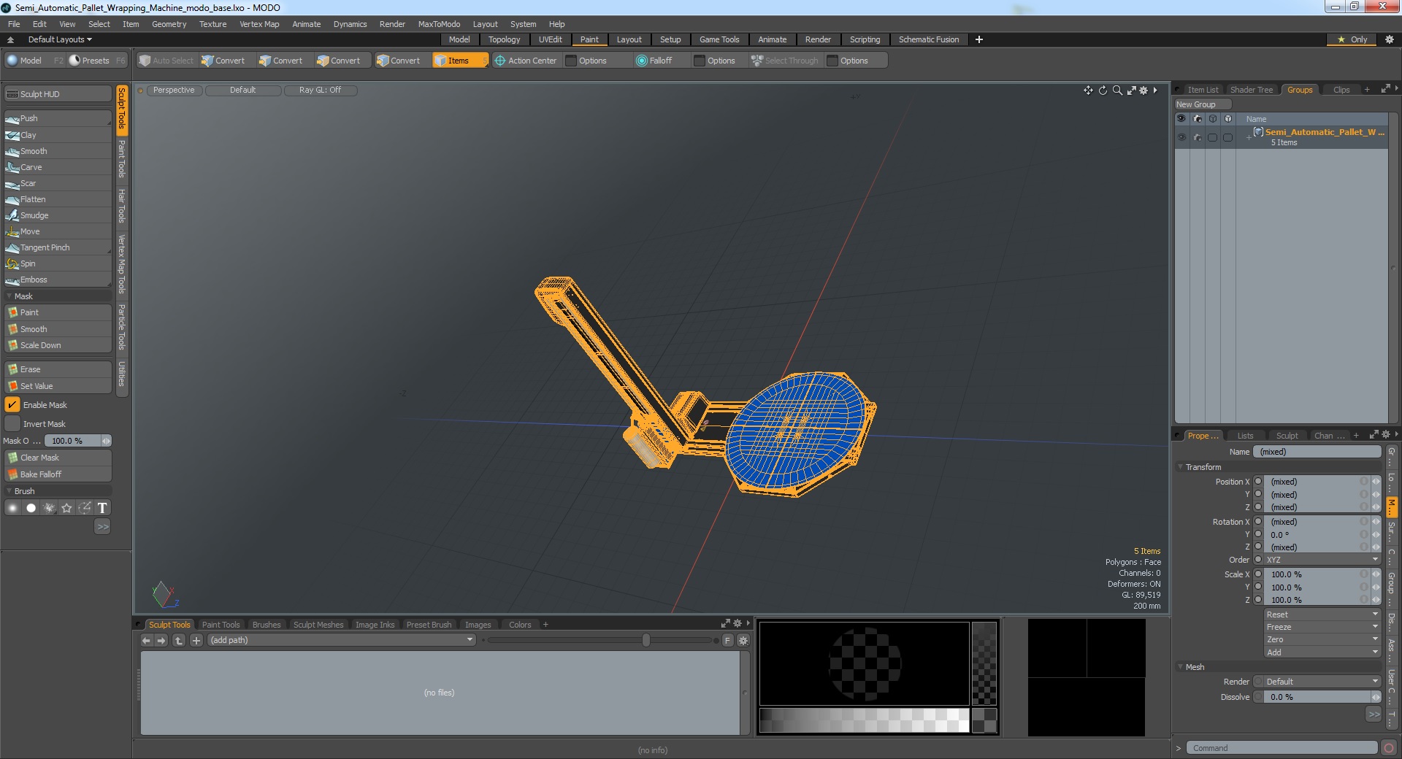Select the Smooth sculpt tool

(x=57, y=151)
